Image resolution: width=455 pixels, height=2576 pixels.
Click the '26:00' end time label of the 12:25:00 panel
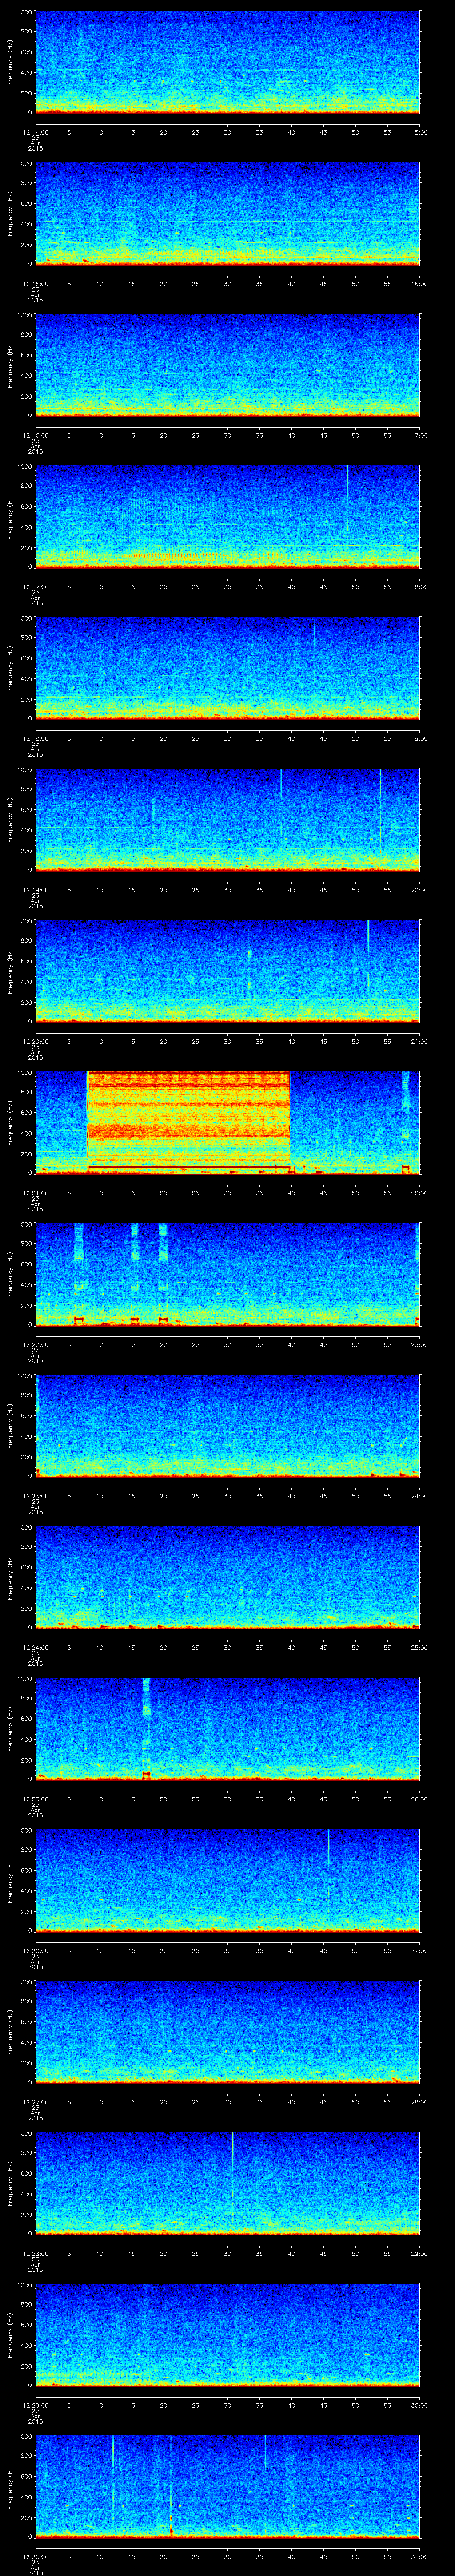pos(419,1798)
